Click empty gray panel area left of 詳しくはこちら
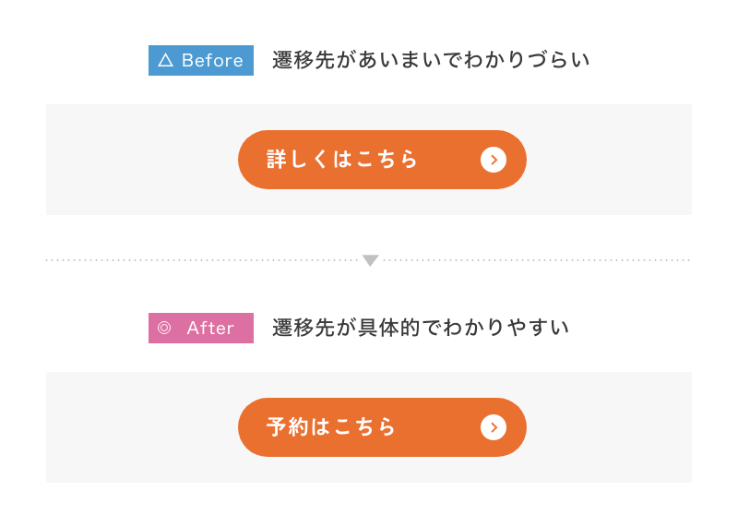 (142, 160)
